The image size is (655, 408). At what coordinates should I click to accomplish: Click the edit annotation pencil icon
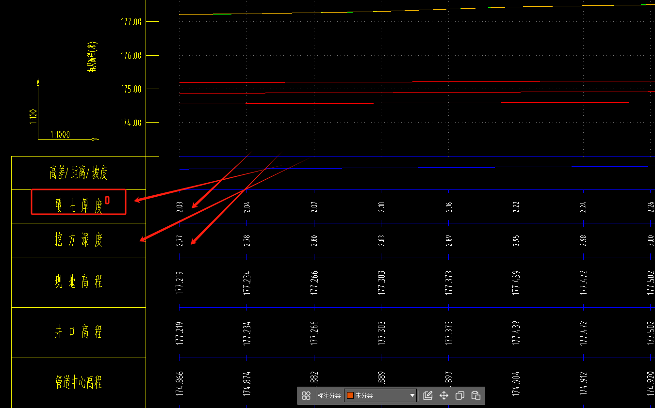click(x=427, y=395)
